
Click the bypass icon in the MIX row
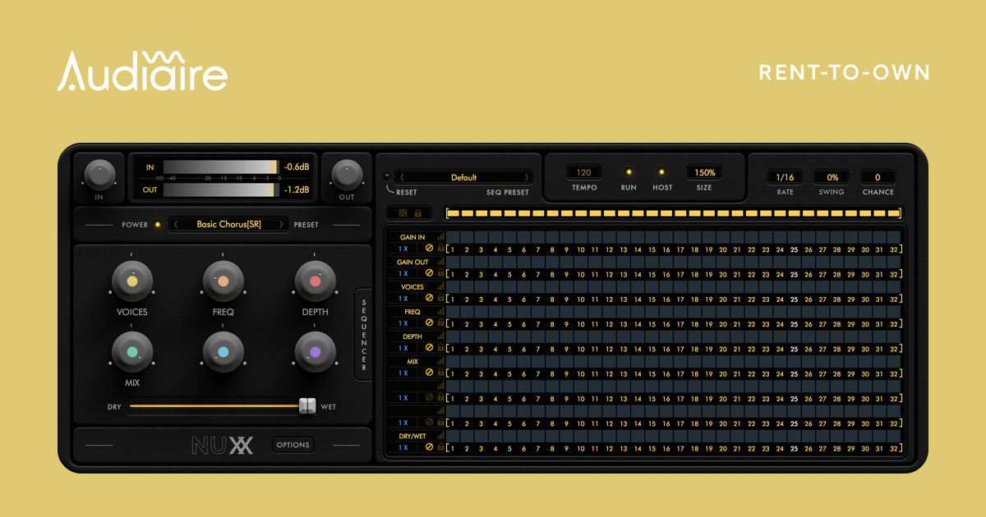click(x=429, y=373)
